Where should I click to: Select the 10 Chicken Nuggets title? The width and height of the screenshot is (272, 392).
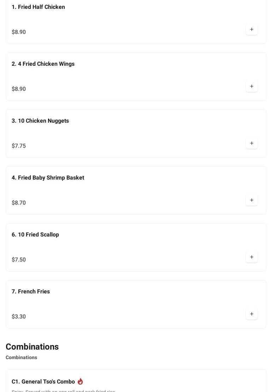coord(40,121)
